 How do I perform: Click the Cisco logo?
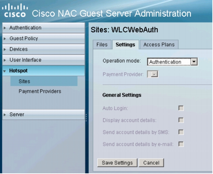[x=15, y=10]
